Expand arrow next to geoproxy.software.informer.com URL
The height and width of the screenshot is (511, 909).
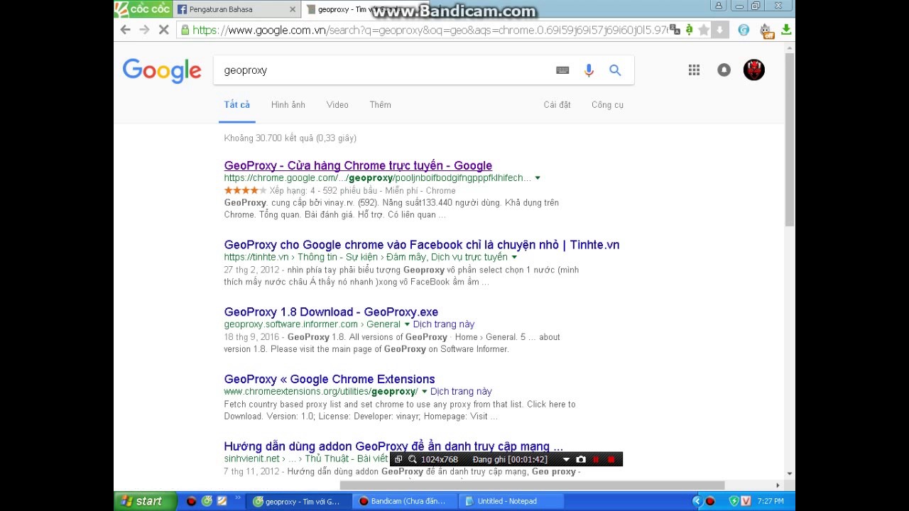coord(407,324)
